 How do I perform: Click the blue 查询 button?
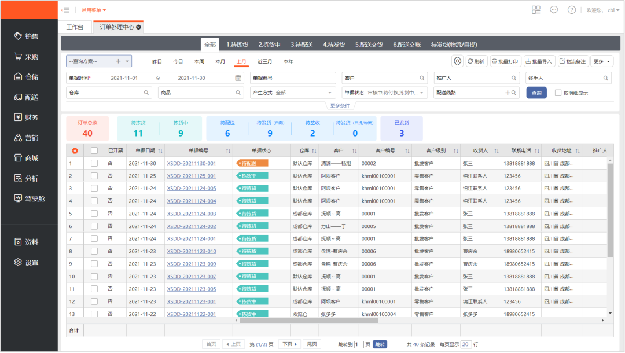click(536, 93)
